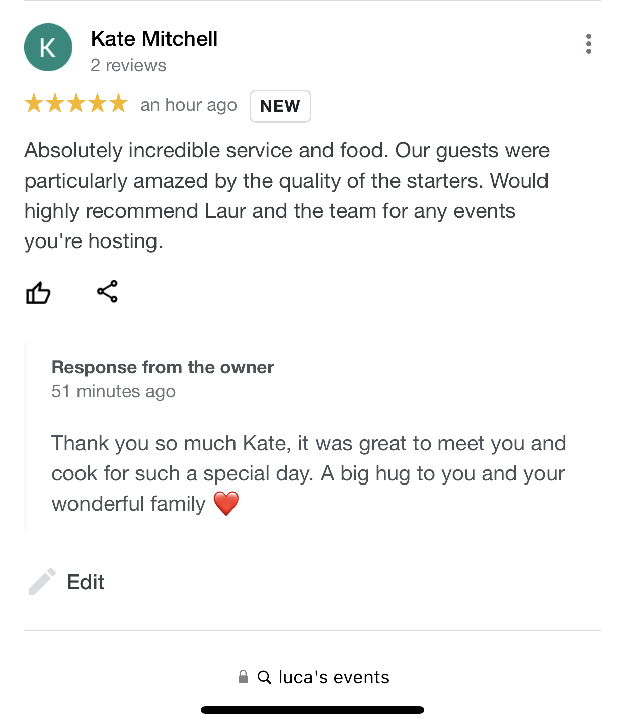Click the pencil edit icon
This screenshot has width=625, height=726.
[x=42, y=582]
